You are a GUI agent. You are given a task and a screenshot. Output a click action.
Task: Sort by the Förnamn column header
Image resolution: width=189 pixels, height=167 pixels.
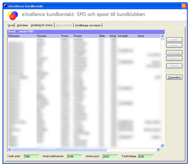point(48,36)
